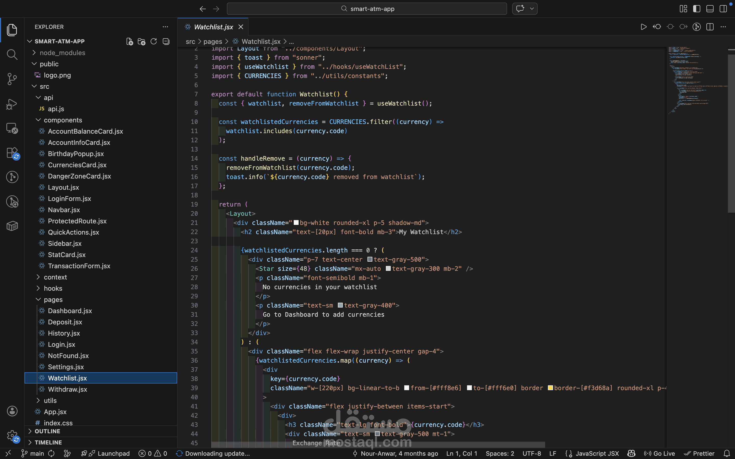Viewport: 735px width, 459px height.
Task: Click the New File icon in explorer
Action: 130,42
